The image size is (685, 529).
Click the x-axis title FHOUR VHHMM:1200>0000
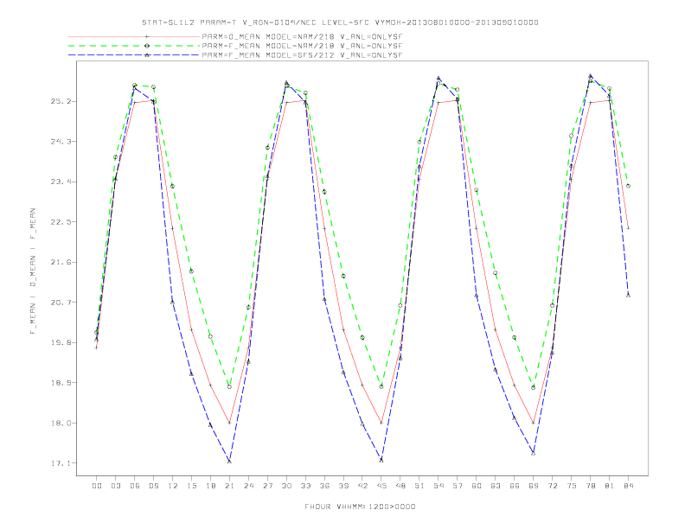(360, 507)
